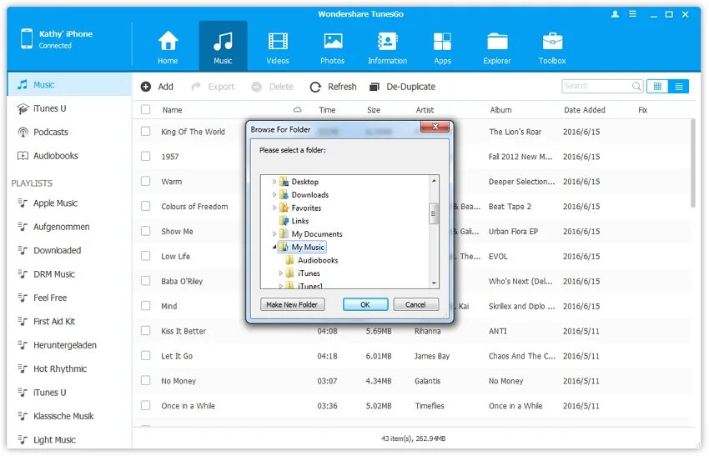Open the user account icon
Image resolution: width=709 pixels, height=456 pixels.
point(615,14)
